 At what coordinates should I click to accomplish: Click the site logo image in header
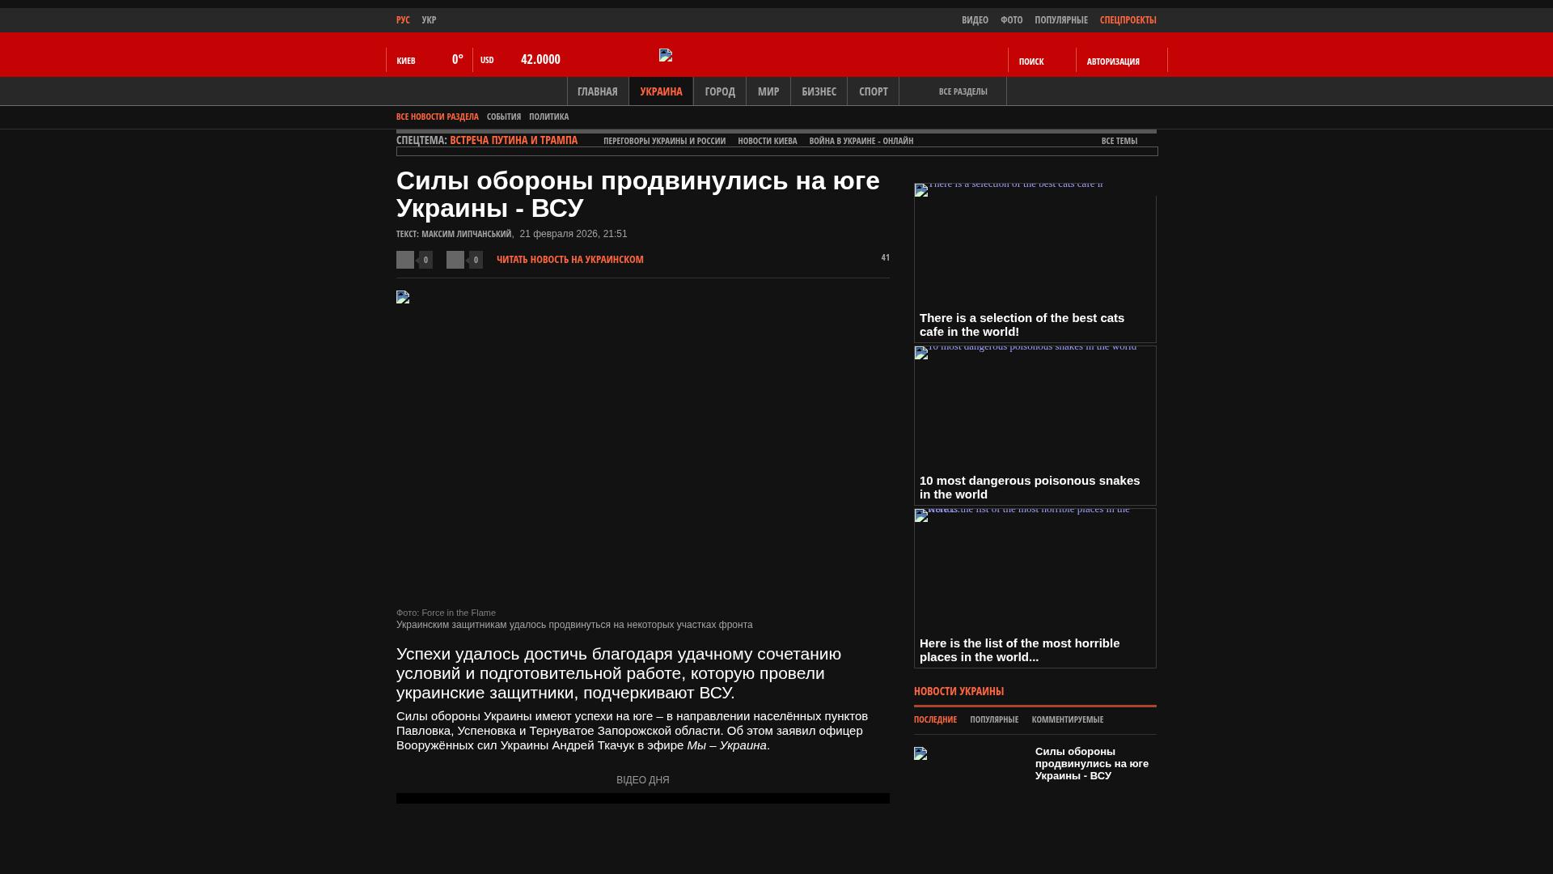tap(666, 55)
